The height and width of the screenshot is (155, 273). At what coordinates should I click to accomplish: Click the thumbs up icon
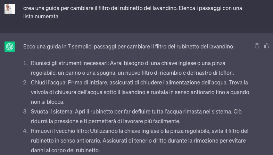click(x=267, y=46)
